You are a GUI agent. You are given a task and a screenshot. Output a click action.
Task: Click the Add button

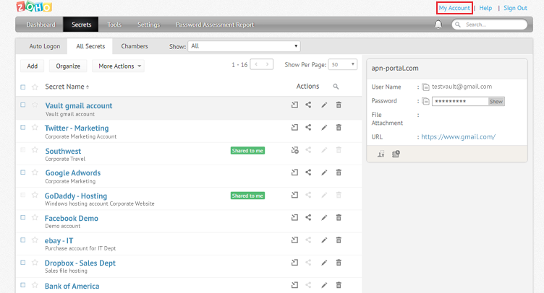[x=32, y=66]
